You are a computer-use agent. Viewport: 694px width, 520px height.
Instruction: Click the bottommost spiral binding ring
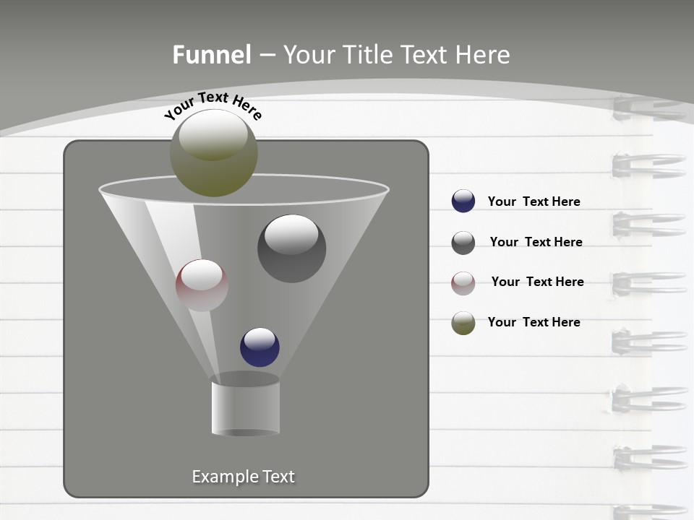click(647, 511)
